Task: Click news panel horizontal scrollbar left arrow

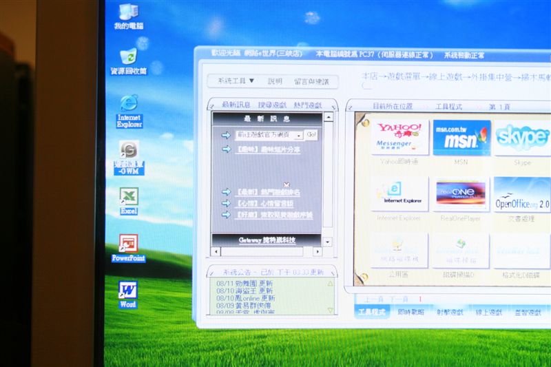Action: [x=216, y=251]
